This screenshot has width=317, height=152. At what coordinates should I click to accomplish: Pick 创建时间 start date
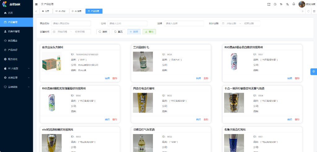tap(62, 32)
